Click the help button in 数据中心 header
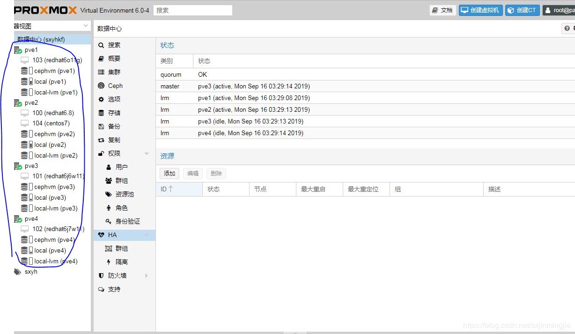 click(x=568, y=29)
